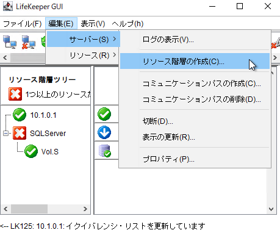This screenshot has height=230, width=280.
Task: Click red X status icon beside SQLServer
Action: 20,133
